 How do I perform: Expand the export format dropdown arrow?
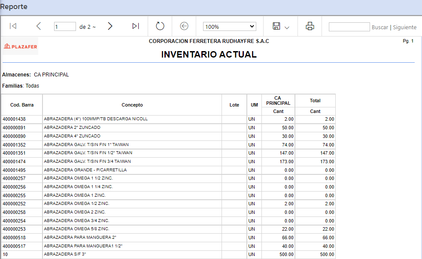287,27
